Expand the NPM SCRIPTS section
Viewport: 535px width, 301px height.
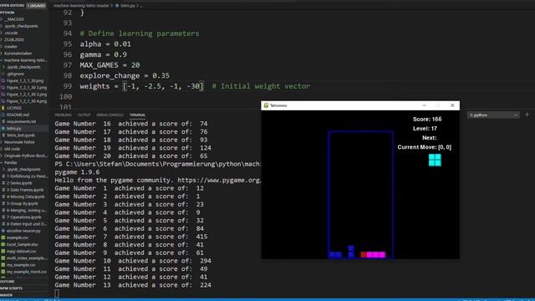coord(11,288)
